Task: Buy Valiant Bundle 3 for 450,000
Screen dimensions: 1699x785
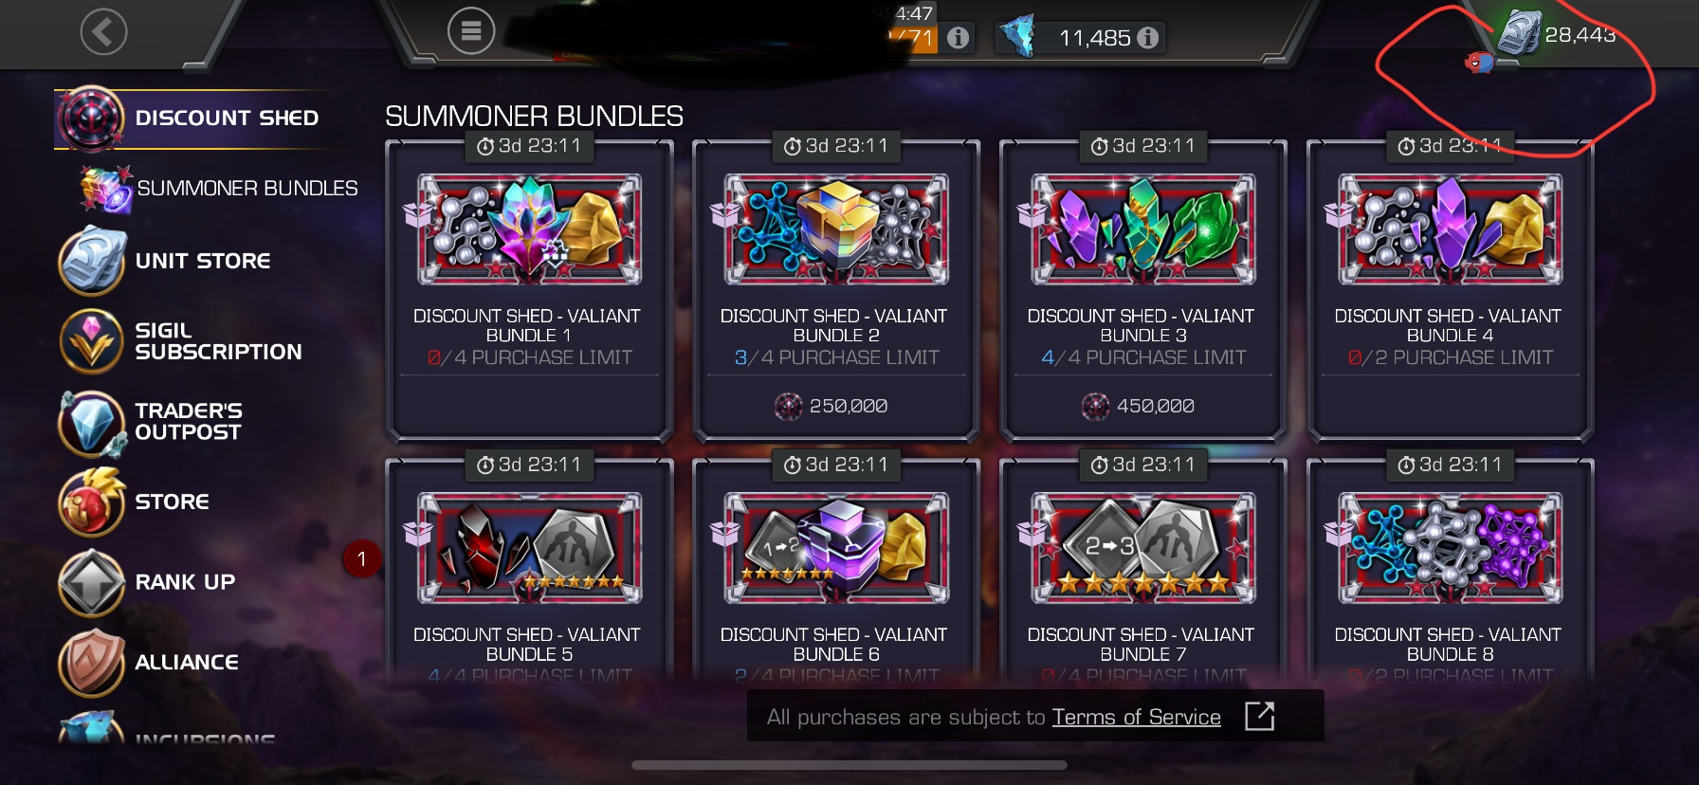Action: [x=1142, y=406]
